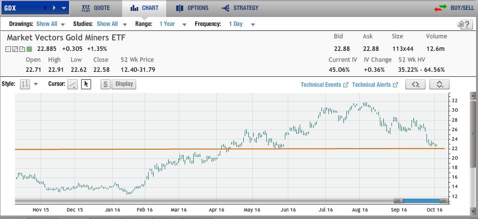478x219 pixels.
Task: Click vertical scrollbar up arrow
Action: tap(473, 96)
